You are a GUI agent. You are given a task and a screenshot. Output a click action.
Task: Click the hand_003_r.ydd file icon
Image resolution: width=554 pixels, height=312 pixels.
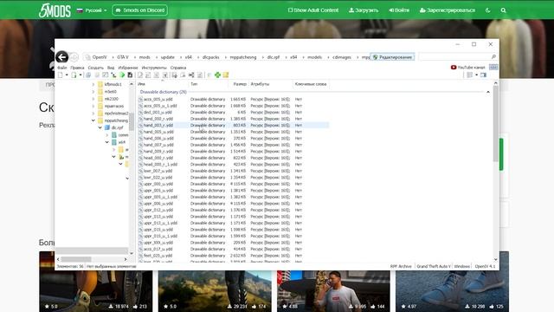(140, 125)
